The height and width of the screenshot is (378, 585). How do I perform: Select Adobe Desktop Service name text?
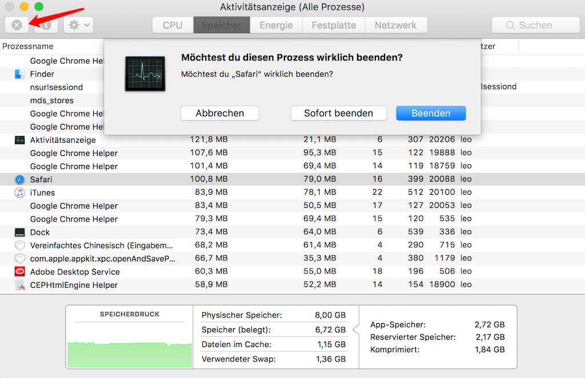click(x=75, y=272)
